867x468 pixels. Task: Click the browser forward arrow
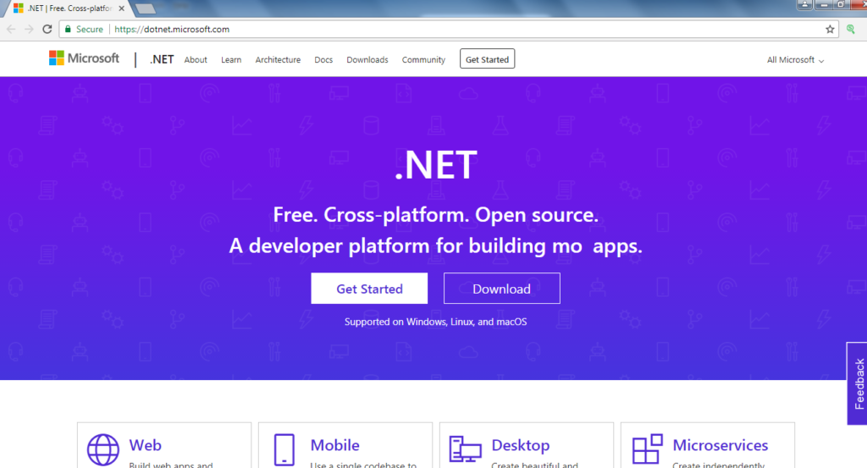pos(29,30)
